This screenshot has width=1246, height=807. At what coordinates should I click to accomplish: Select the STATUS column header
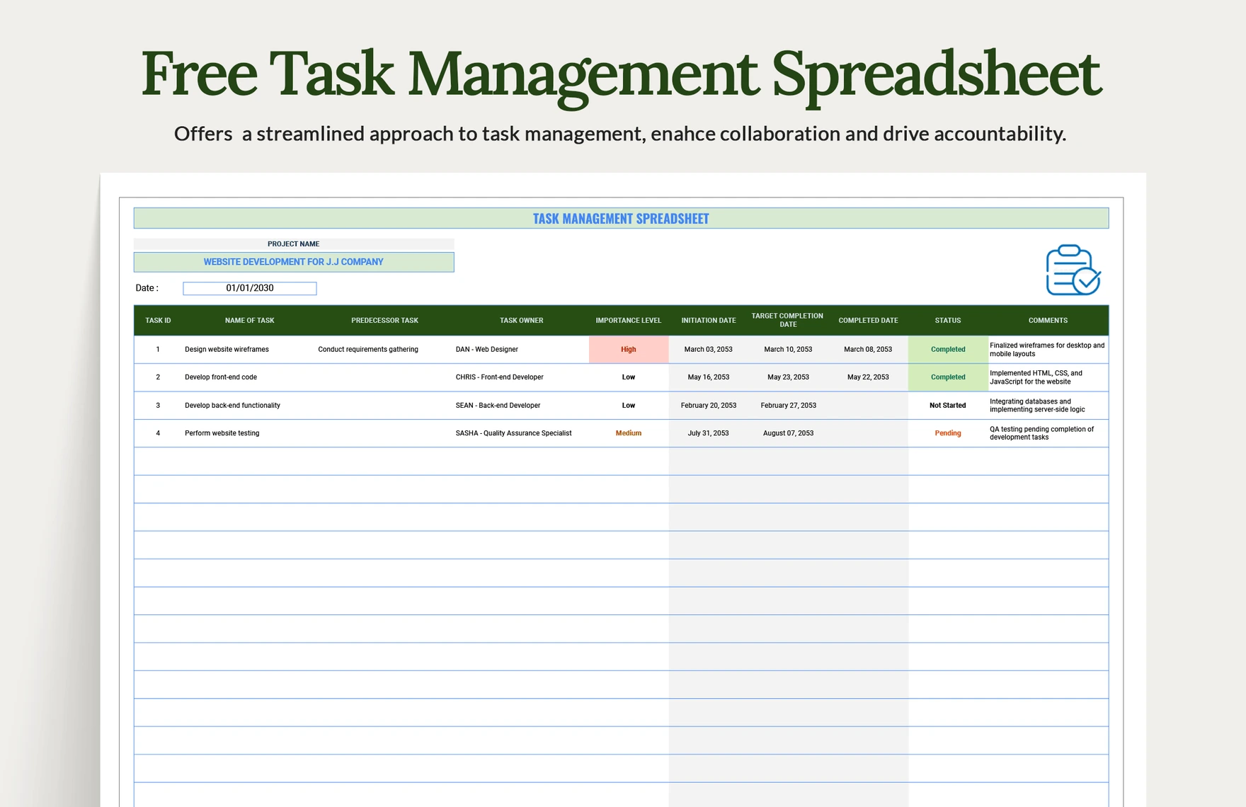coord(947,320)
